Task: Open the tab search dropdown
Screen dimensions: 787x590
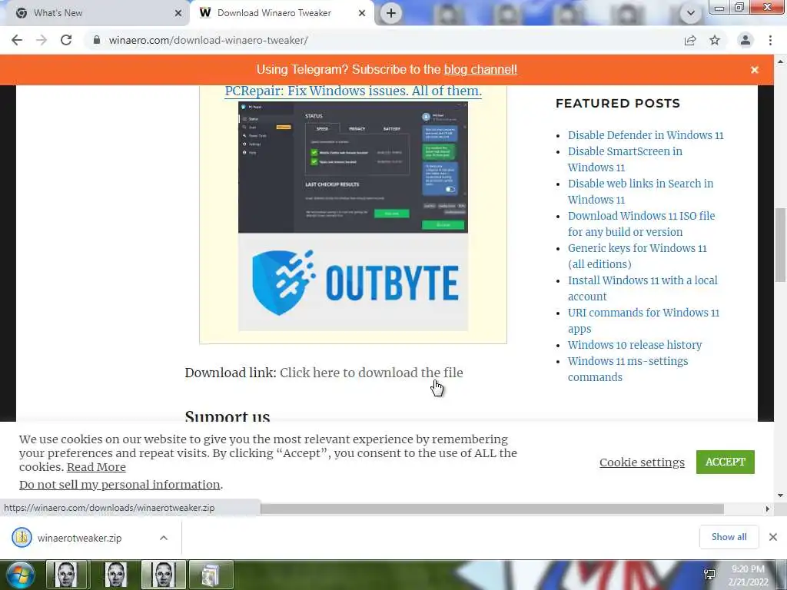Action: click(x=691, y=13)
